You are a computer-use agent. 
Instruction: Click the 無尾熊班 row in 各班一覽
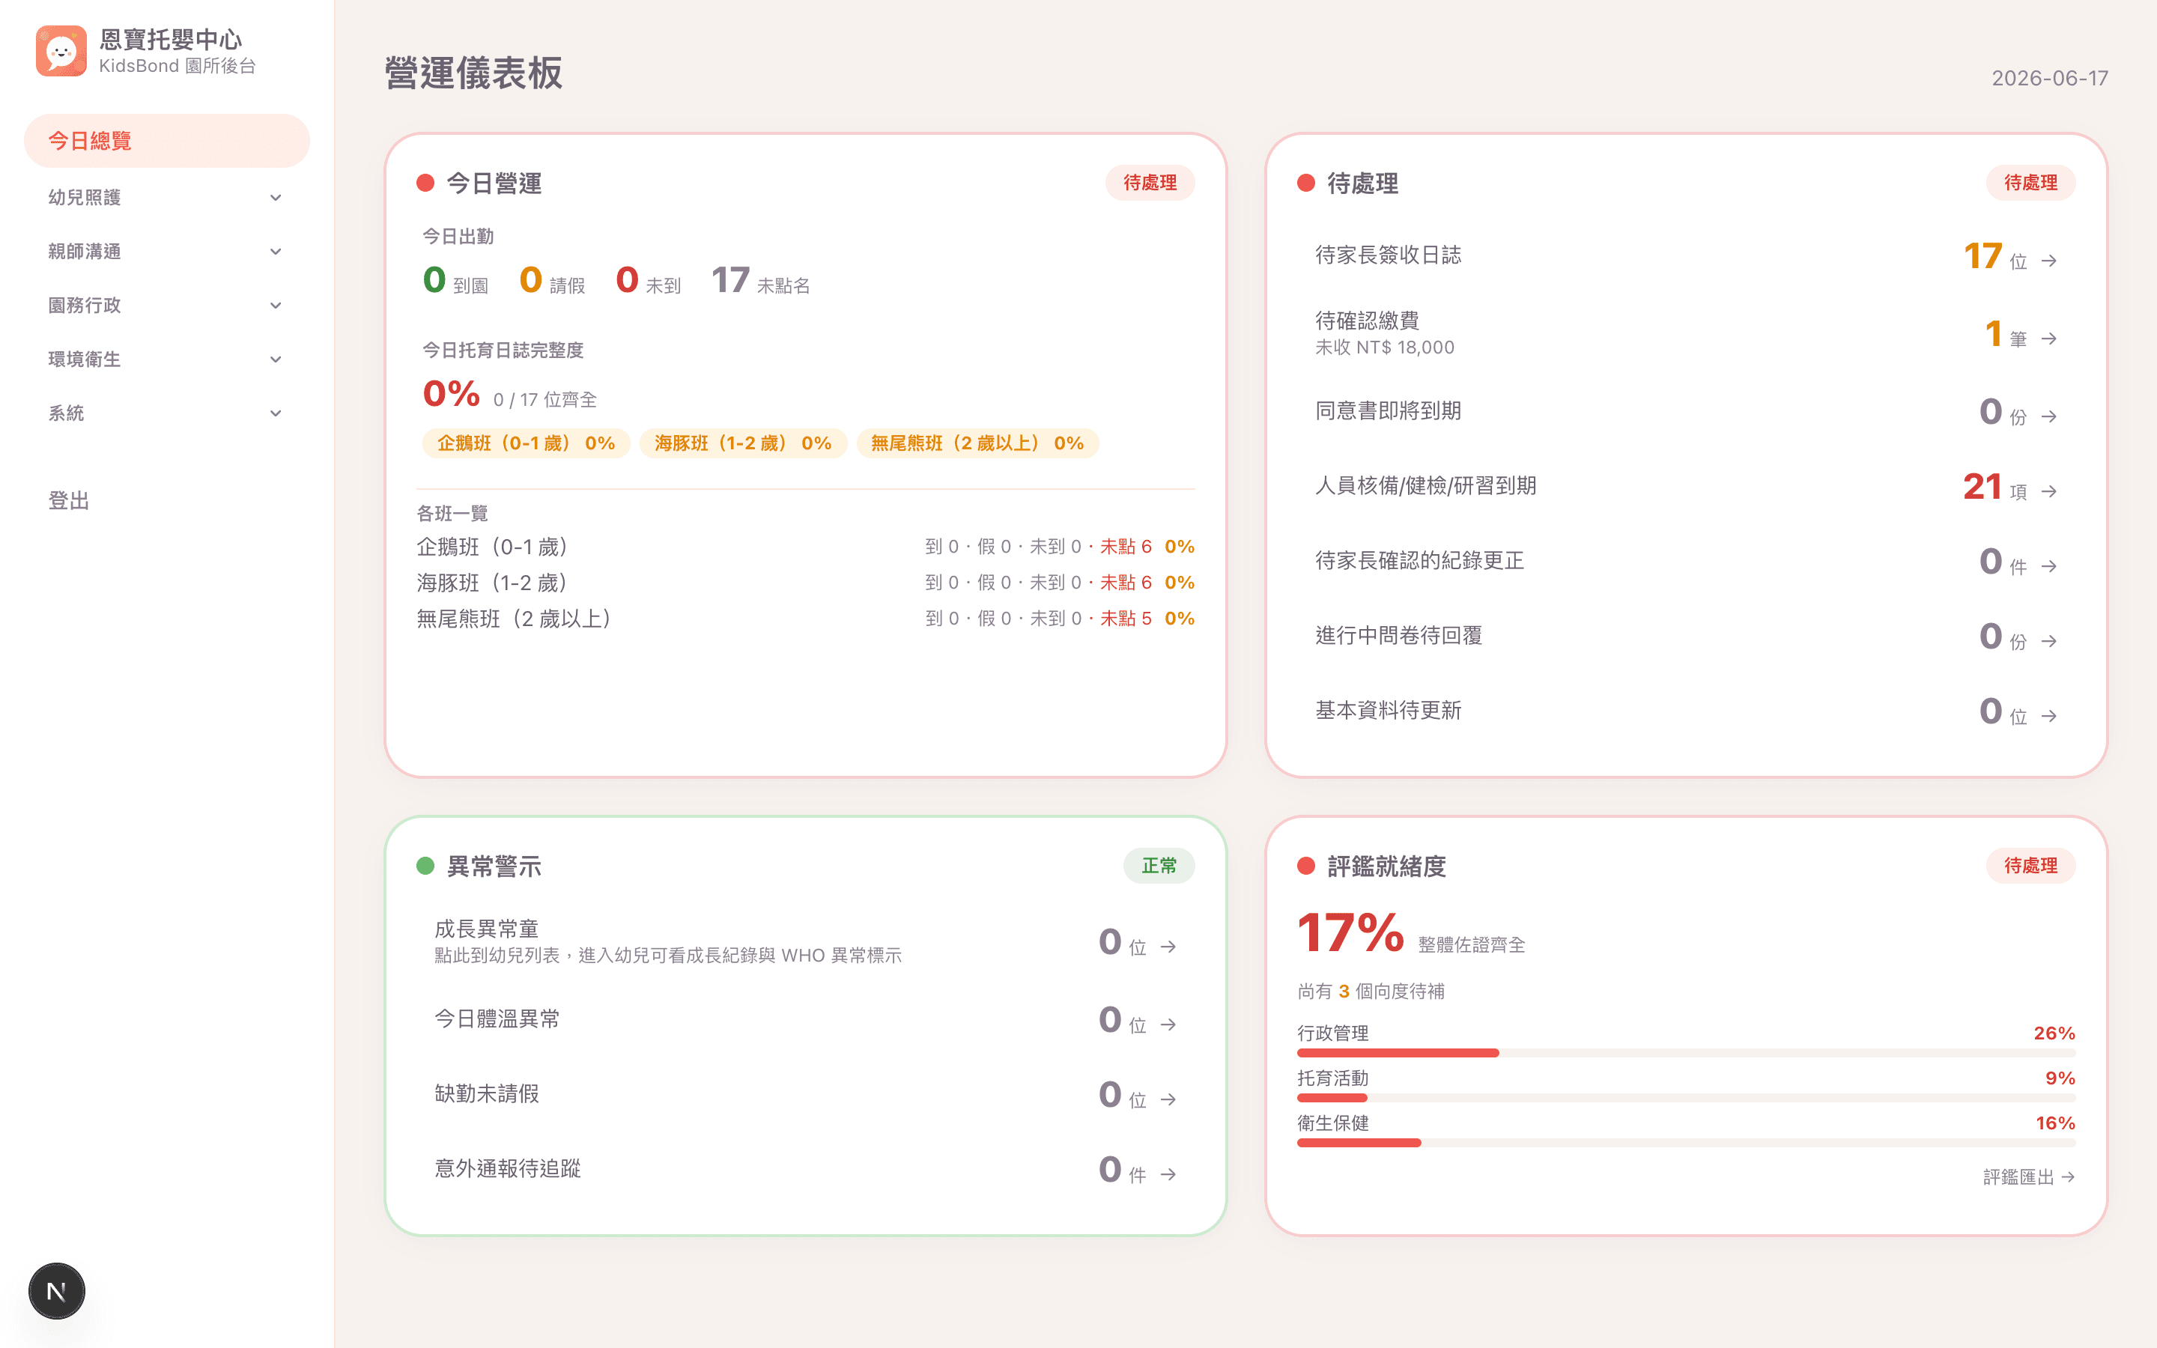point(805,619)
